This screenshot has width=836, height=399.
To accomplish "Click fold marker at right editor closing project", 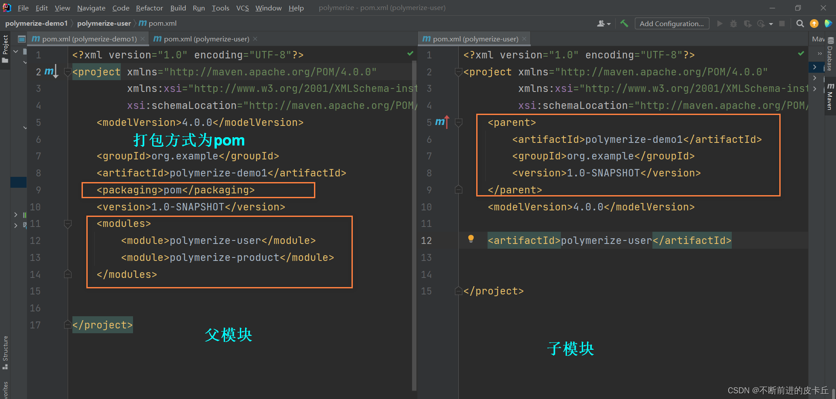I will tap(458, 291).
